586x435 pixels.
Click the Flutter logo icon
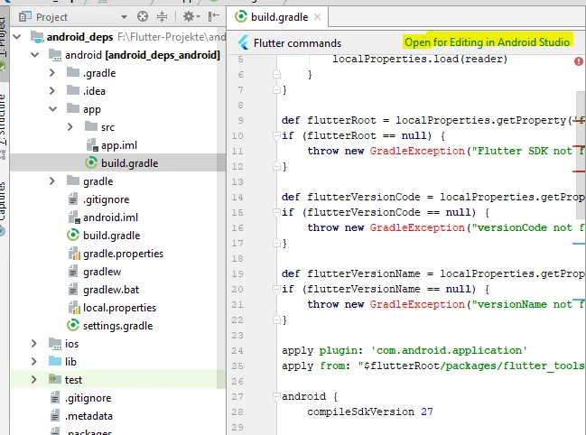tap(243, 43)
